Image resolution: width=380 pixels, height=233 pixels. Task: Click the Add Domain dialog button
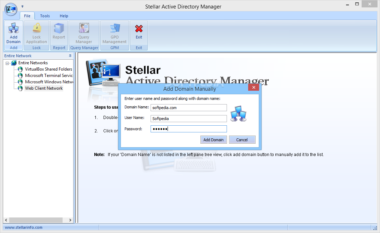(214, 139)
